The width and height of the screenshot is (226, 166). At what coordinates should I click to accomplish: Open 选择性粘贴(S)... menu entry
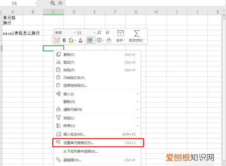click(x=97, y=85)
